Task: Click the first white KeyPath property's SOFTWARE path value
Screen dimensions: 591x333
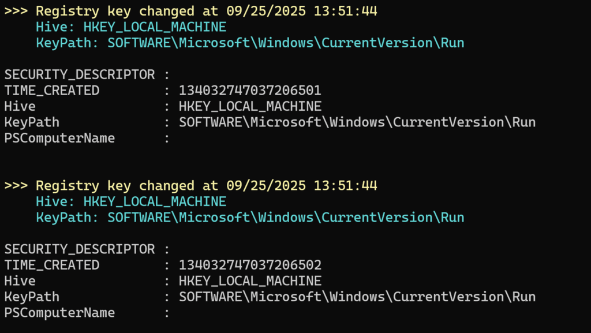Action: click(x=357, y=122)
